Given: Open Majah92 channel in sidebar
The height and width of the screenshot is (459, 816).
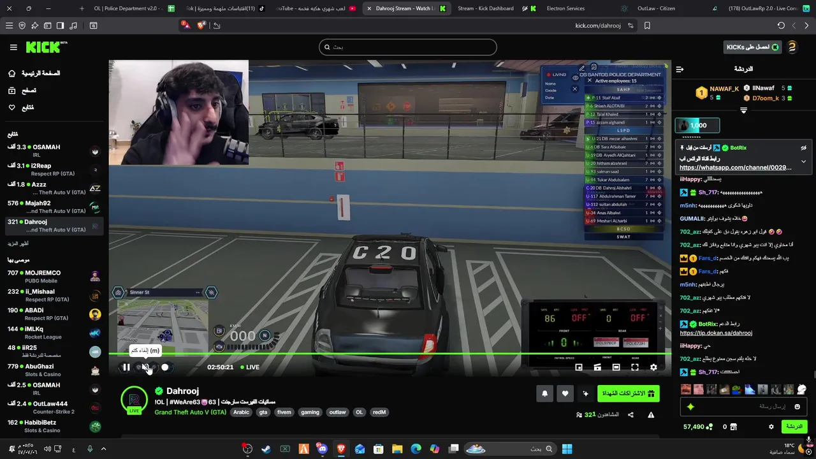Looking at the screenshot, I should (x=54, y=207).
